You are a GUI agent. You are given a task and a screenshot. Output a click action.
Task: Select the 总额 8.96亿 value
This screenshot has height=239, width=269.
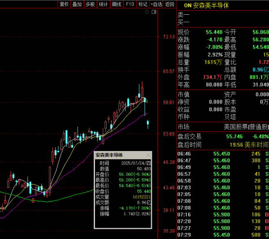[x=261, y=70]
